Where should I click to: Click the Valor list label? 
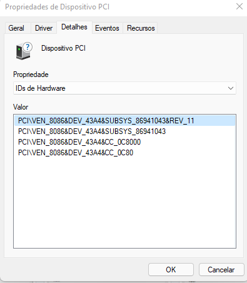(x=21, y=107)
